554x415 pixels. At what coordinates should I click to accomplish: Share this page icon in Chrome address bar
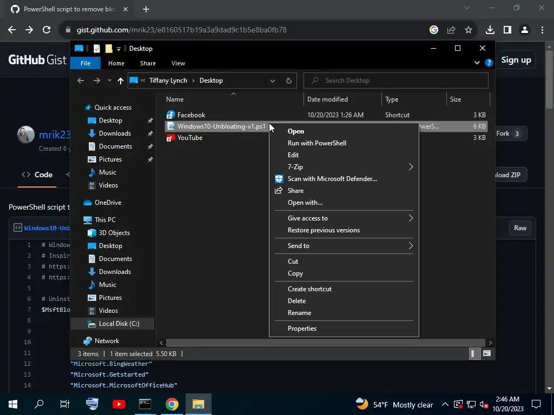point(451,30)
